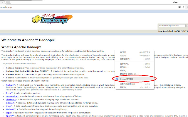This screenshot has width=188, height=117.
Task: Click the "Hadoop YARN:" bullet text
Action: [x=14, y=75]
